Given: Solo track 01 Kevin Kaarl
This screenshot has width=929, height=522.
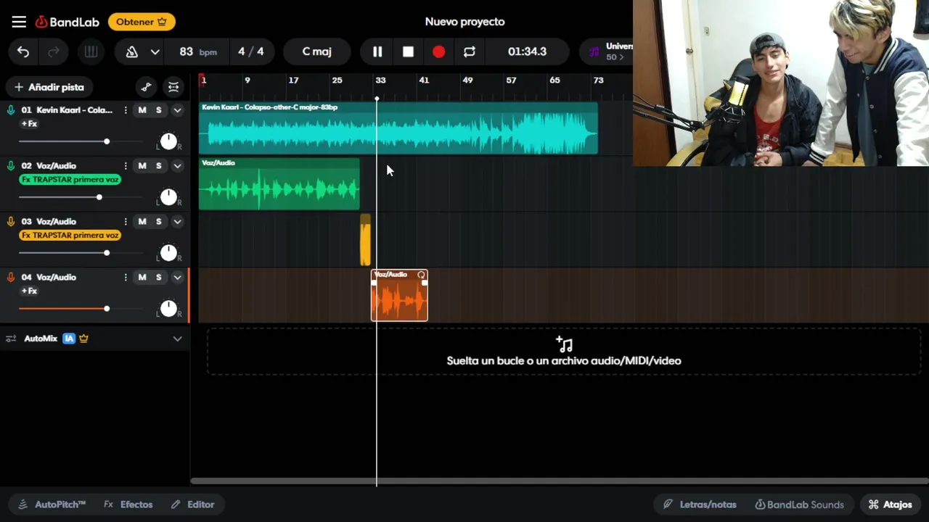Looking at the screenshot, I should coord(158,110).
